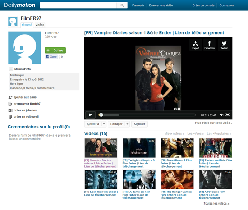Share video on Facebook icon
Viewport: 248px width, 210px height.
[x=209, y=45]
